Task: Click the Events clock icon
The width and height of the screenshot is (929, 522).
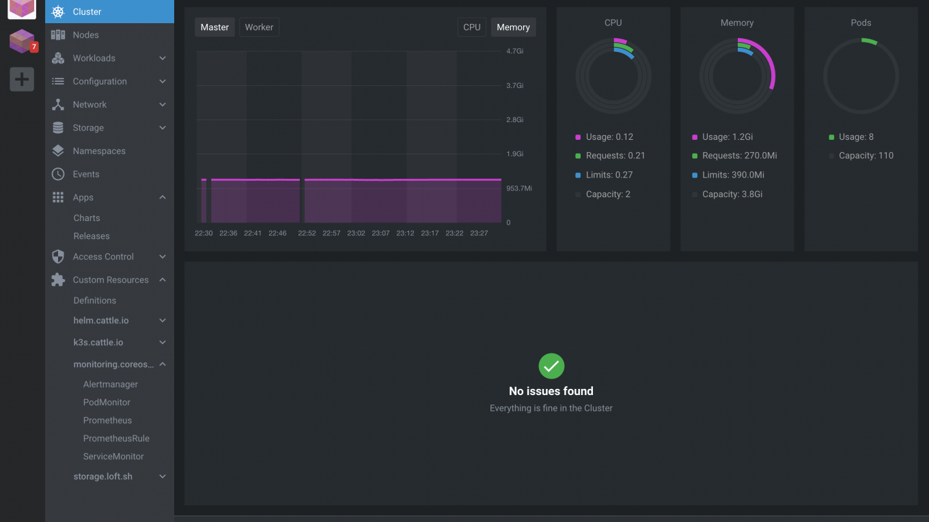Action: tap(58, 174)
